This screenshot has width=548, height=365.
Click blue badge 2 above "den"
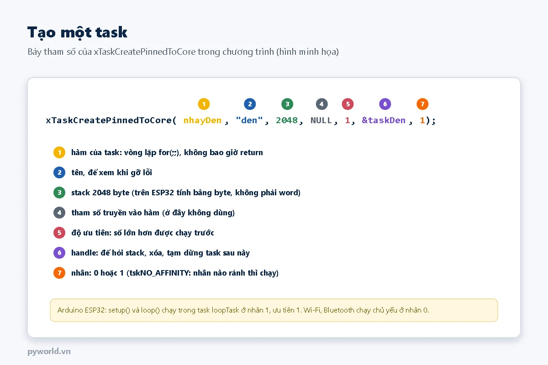(250, 104)
